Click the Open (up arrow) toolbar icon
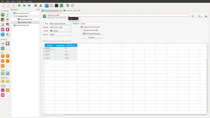 8,5
